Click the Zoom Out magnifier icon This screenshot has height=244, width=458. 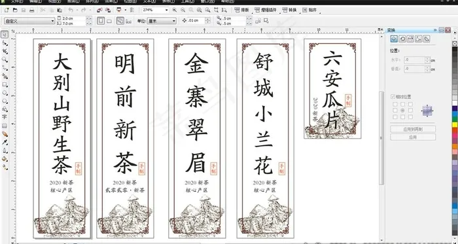tap(183, 10)
